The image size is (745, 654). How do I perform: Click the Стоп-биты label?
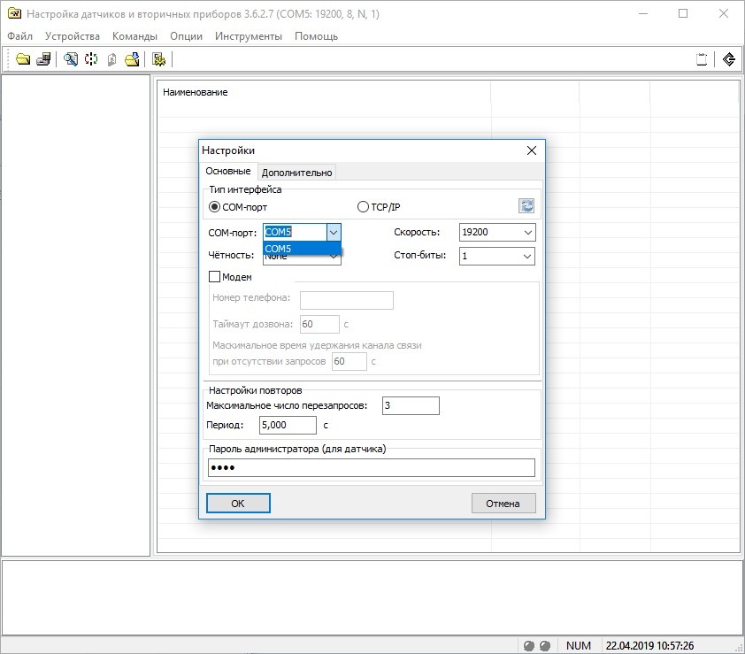tap(420, 255)
